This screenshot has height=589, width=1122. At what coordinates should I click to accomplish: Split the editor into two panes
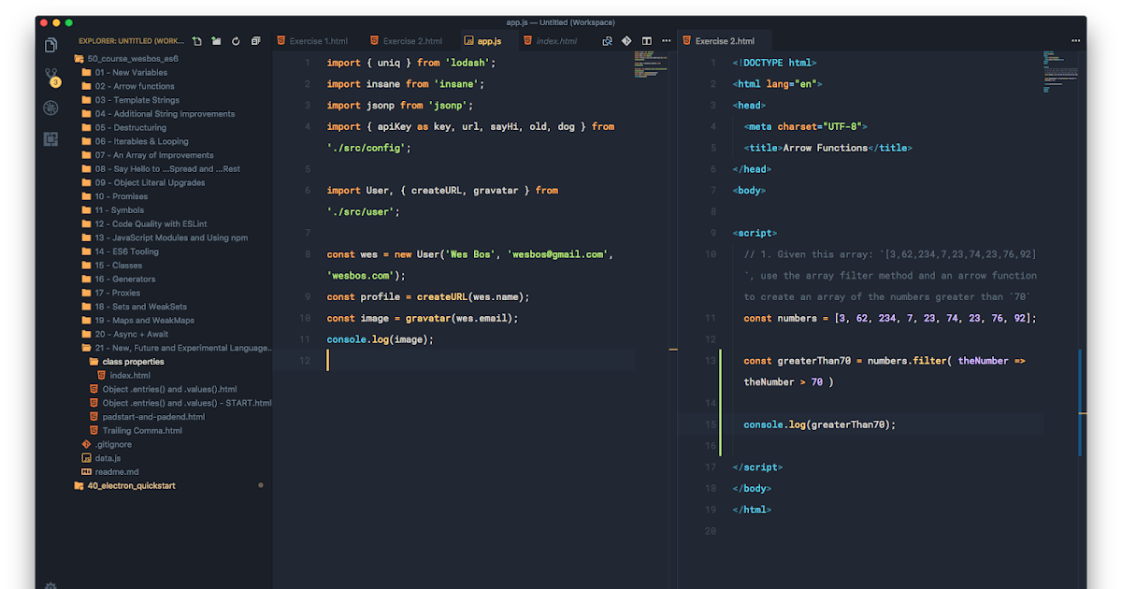[646, 40]
